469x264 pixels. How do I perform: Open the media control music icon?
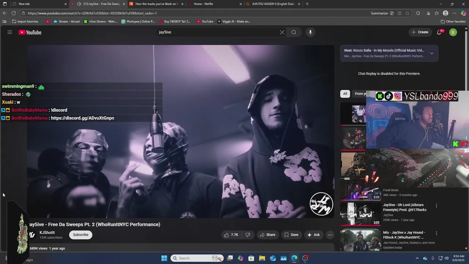coord(428,13)
